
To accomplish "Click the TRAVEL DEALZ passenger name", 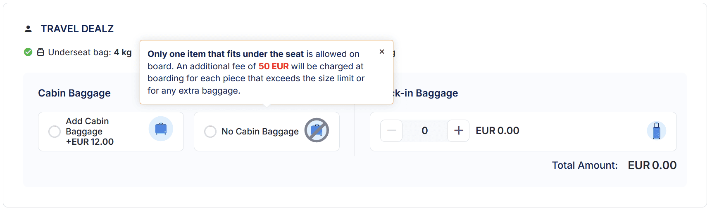I will pyautogui.click(x=77, y=29).
